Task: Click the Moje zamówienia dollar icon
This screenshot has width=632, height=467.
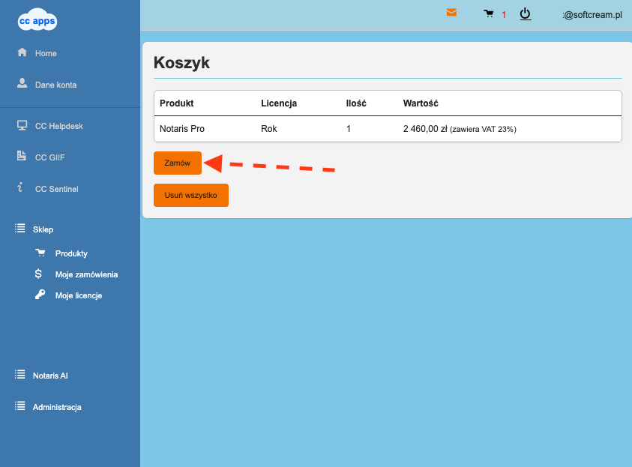Action: point(38,274)
